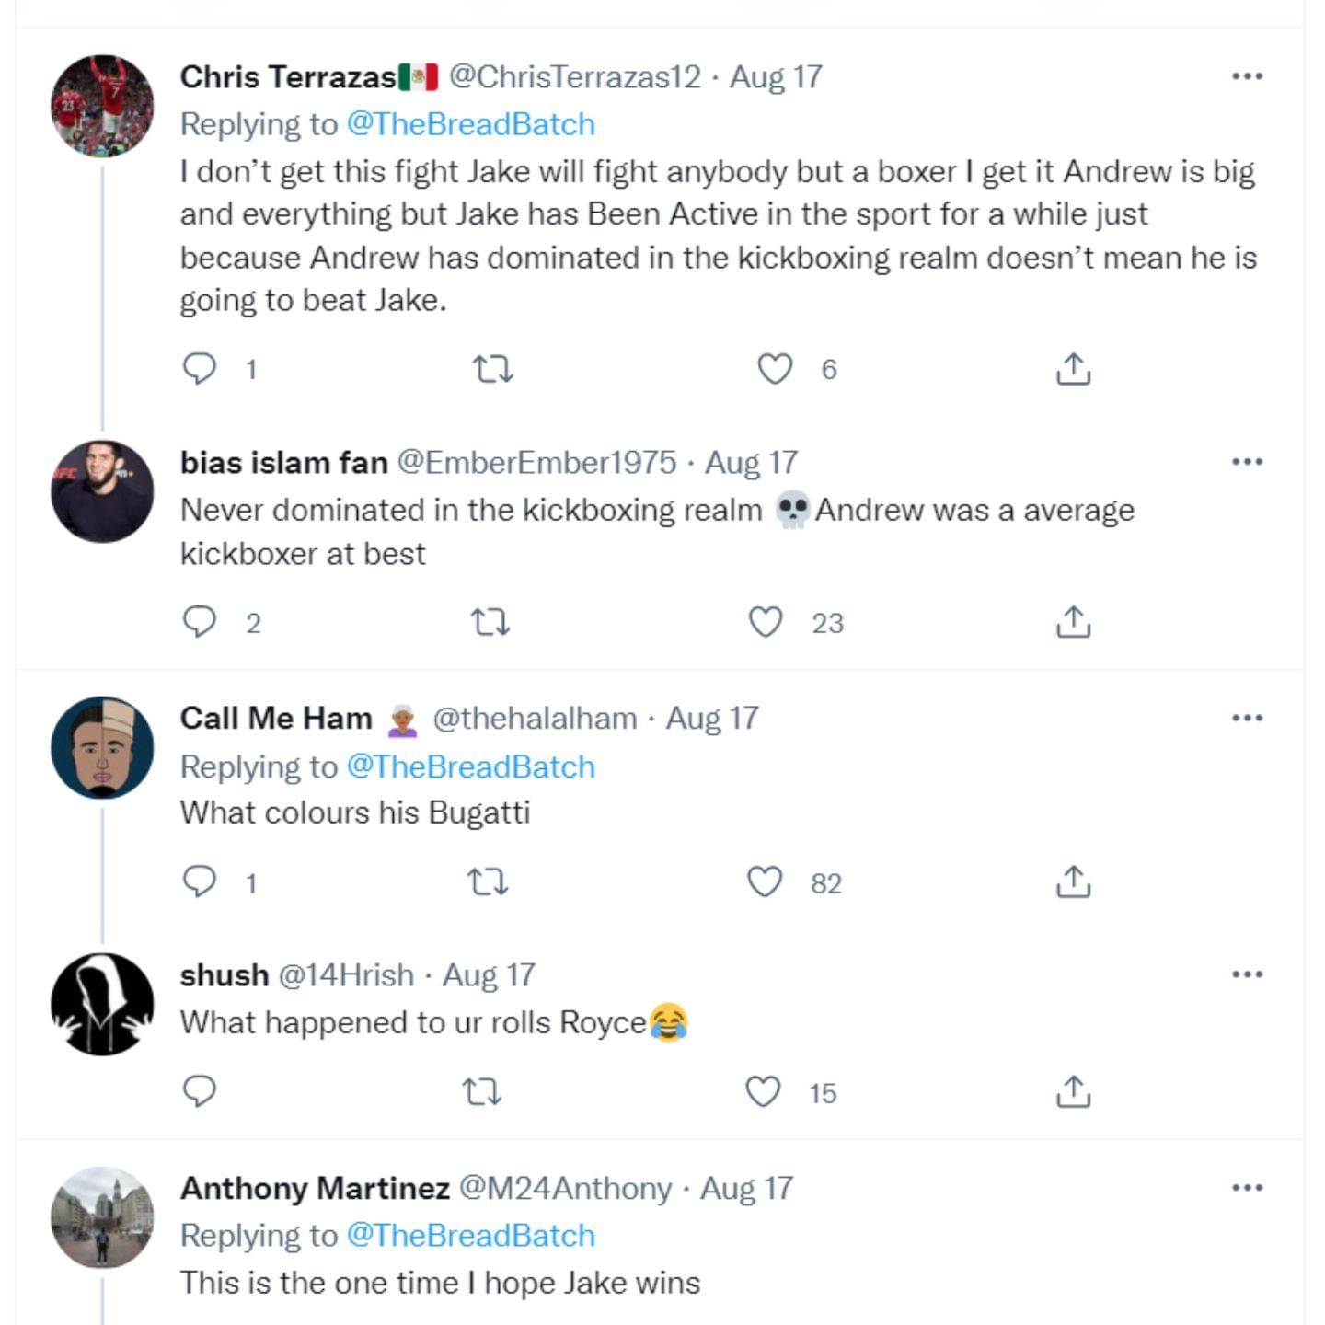Viewport: 1325px width, 1325px height.
Task: Share the shush rolls Royce tweet
Action: [1073, 1092]
